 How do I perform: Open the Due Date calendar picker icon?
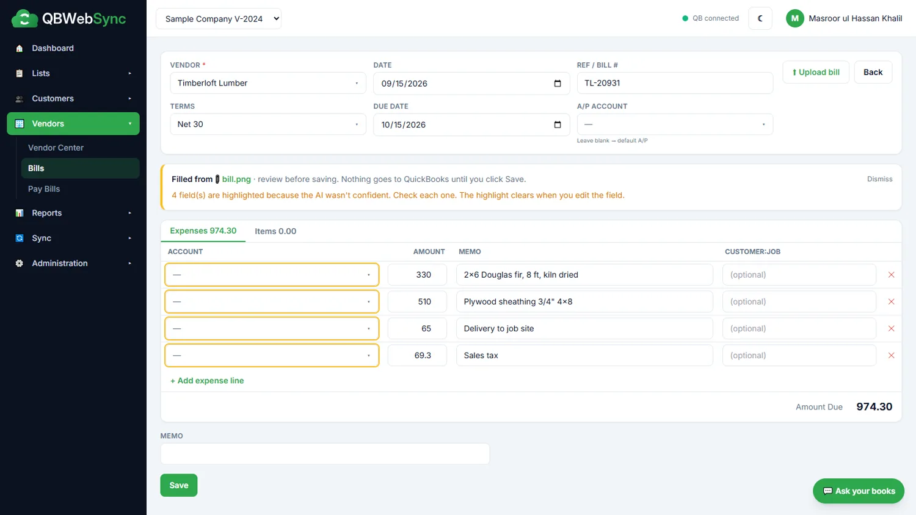pos(558,124)
